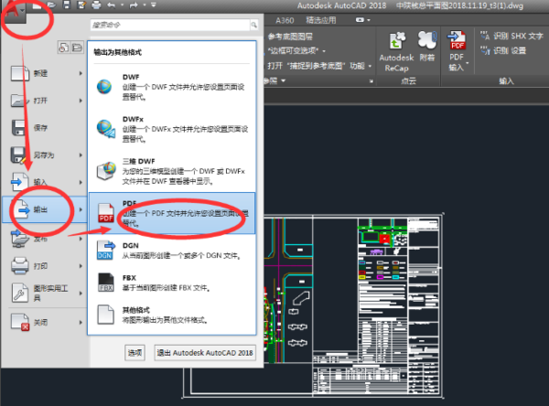Screen dimensions: 549x406
Task: Click the 选项 (Options) button
Action: 135,353
